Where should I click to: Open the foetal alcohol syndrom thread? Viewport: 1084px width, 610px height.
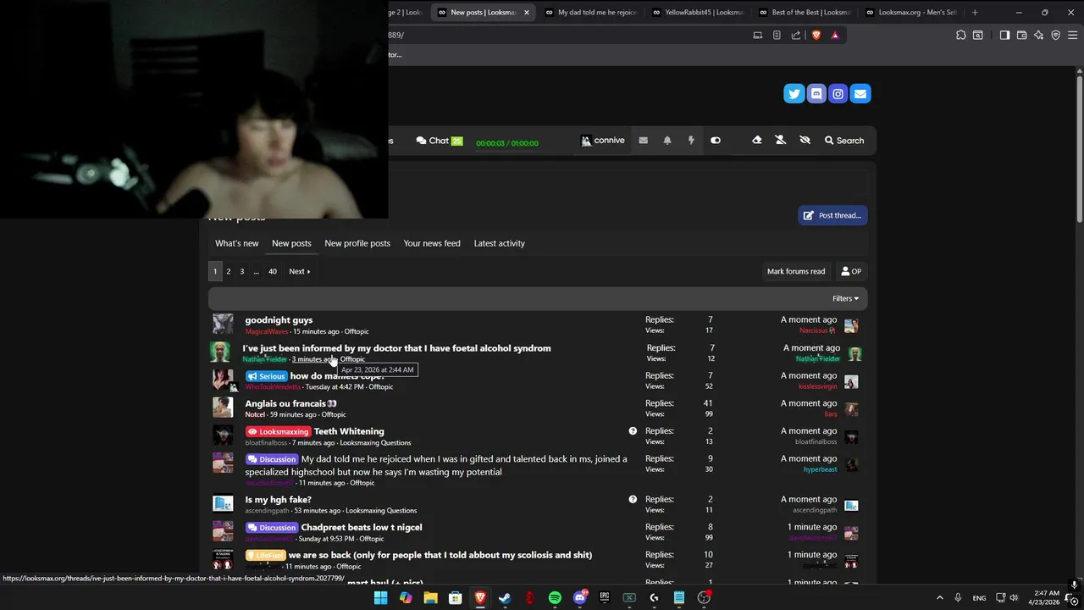point(396,348)
